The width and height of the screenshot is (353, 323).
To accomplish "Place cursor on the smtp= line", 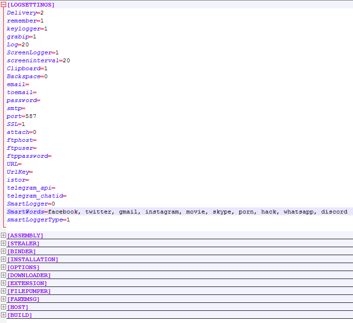I will point(16,108).
